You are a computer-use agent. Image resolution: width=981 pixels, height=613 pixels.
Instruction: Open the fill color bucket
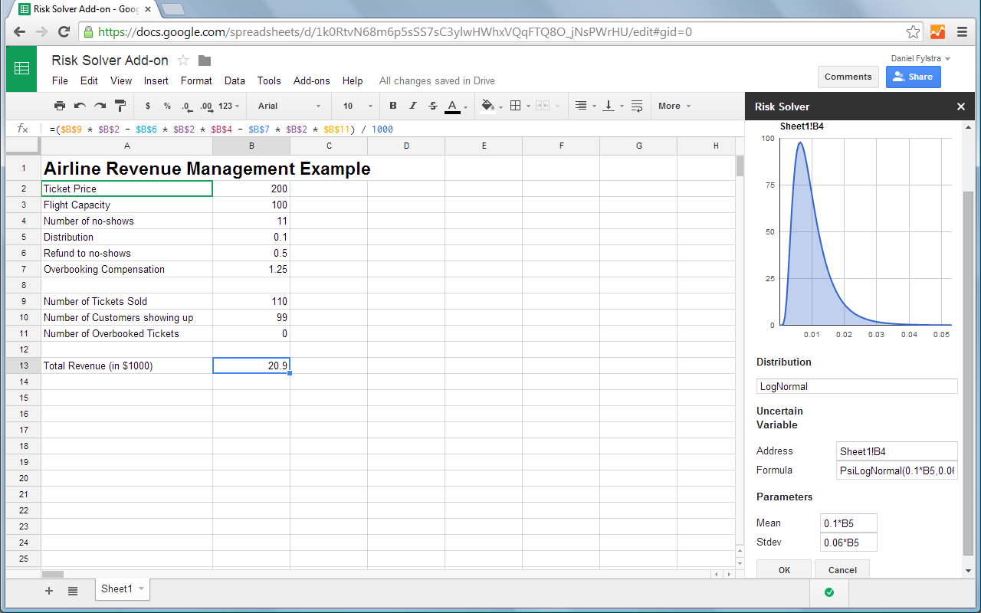pos(488,106)
